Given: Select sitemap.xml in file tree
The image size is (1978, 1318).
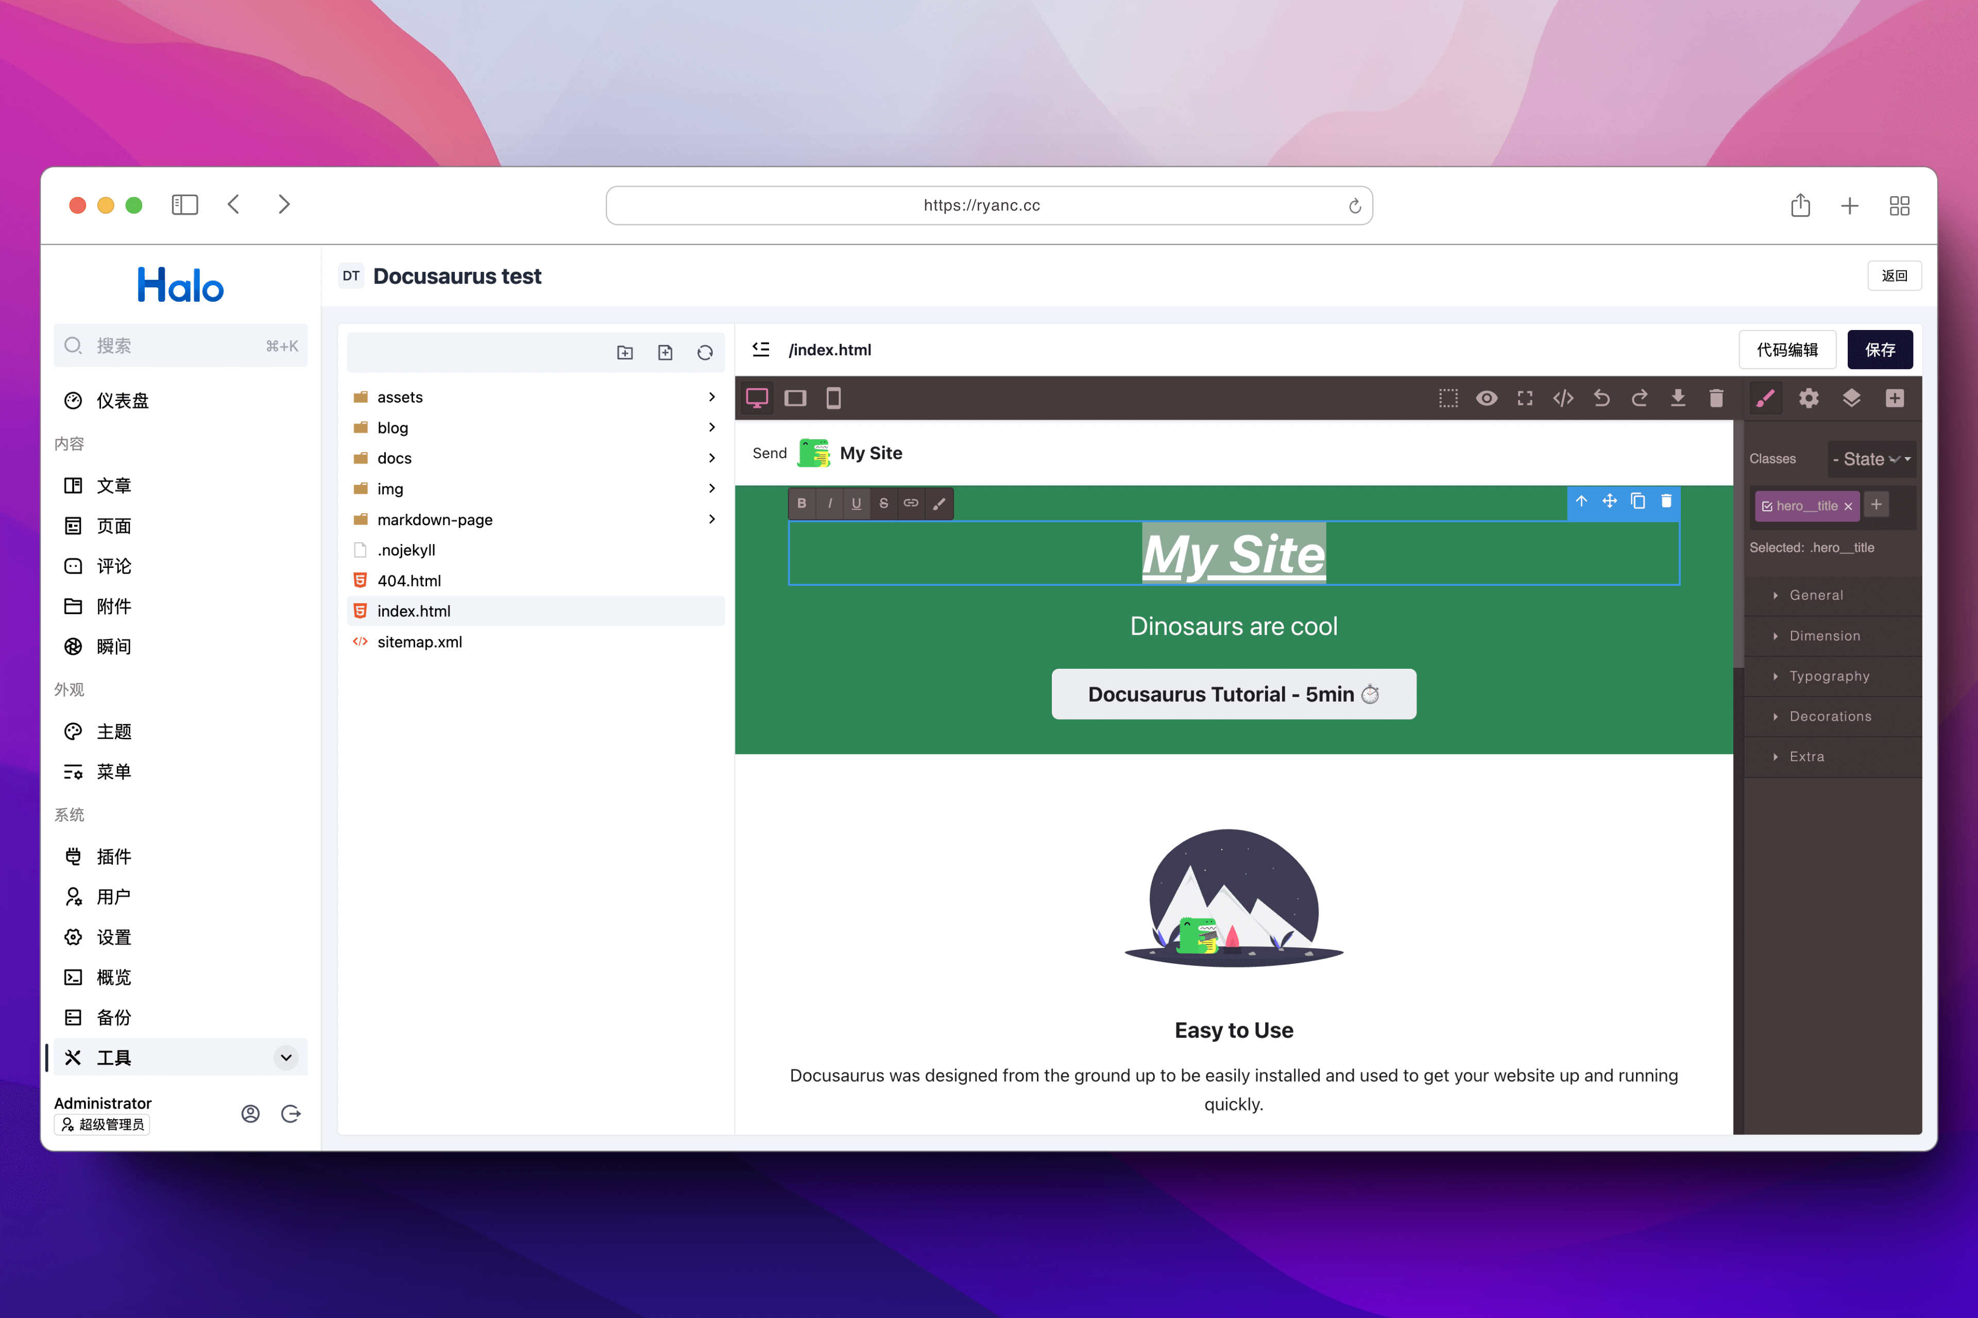Looking at the screenshot, I should 420,641.
